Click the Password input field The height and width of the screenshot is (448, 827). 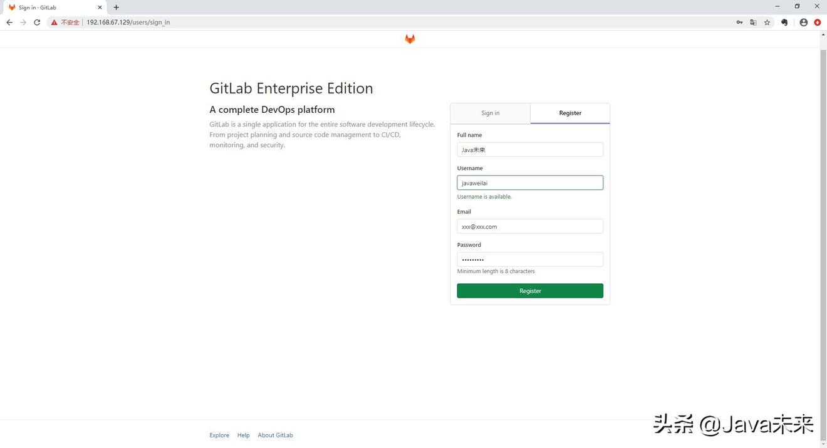(530, 259)
